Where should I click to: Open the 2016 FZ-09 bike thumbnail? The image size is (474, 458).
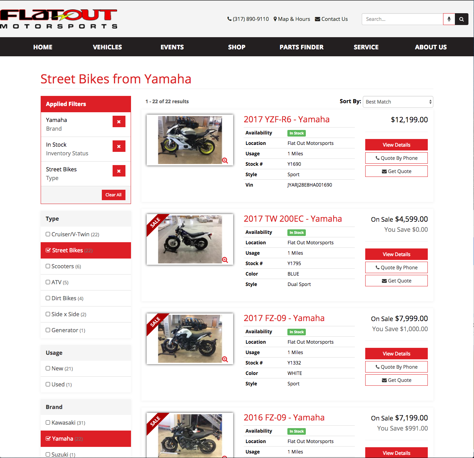click(190, 435)
